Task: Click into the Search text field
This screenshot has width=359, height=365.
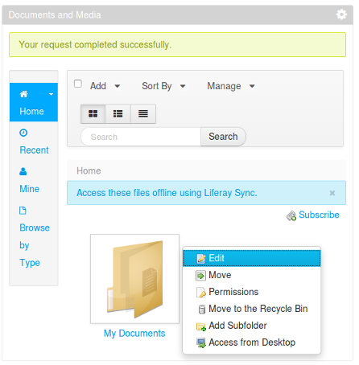Action: (x=141, y=137)
